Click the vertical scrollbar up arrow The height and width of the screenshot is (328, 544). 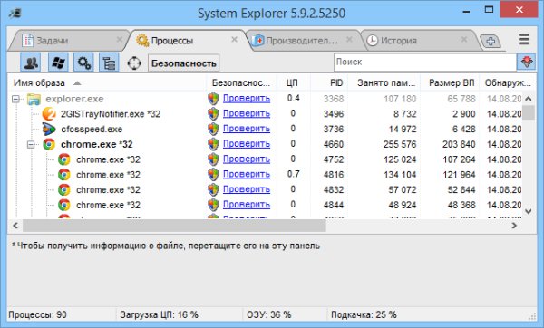point(529,99)
